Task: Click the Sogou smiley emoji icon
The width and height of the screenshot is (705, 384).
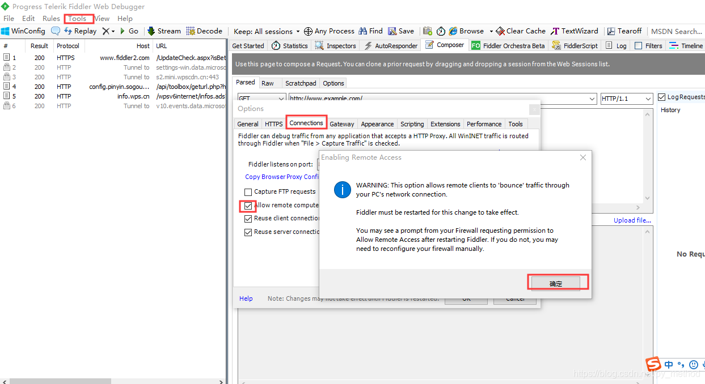Action: tap(693, 365)
